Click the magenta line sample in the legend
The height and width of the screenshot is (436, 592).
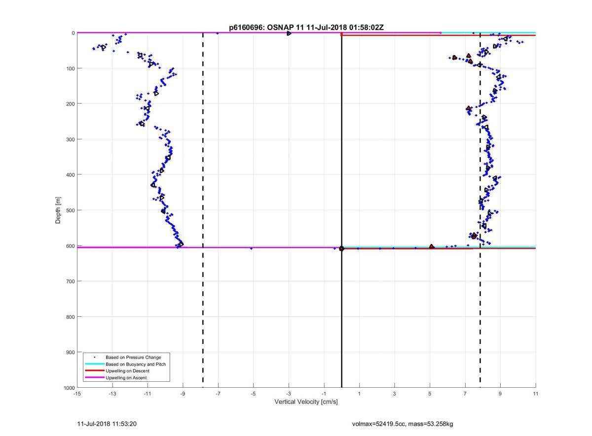[x=94, y=377]
